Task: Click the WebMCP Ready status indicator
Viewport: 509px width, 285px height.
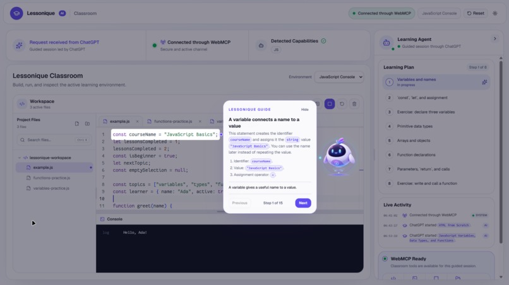Action: tap(385, 259)
